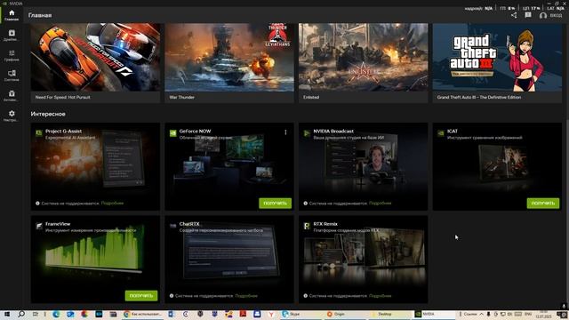Click the FrameView logo icon

coord(39,226)
